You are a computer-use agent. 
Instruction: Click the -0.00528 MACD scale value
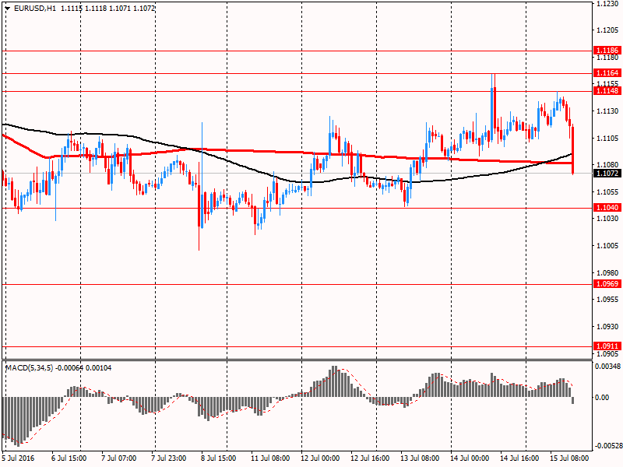pos(608,446)
